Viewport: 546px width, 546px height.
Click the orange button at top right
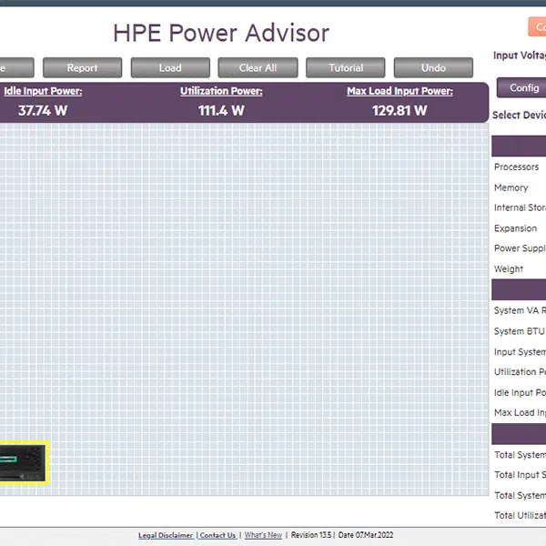pyautogui.click(x=536, y=27)
